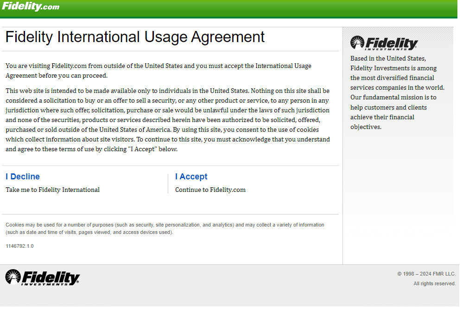Click the Fidelity.com logo in green header
The image size is (469, 313).
pyautogui.click(x=31, y=6)
